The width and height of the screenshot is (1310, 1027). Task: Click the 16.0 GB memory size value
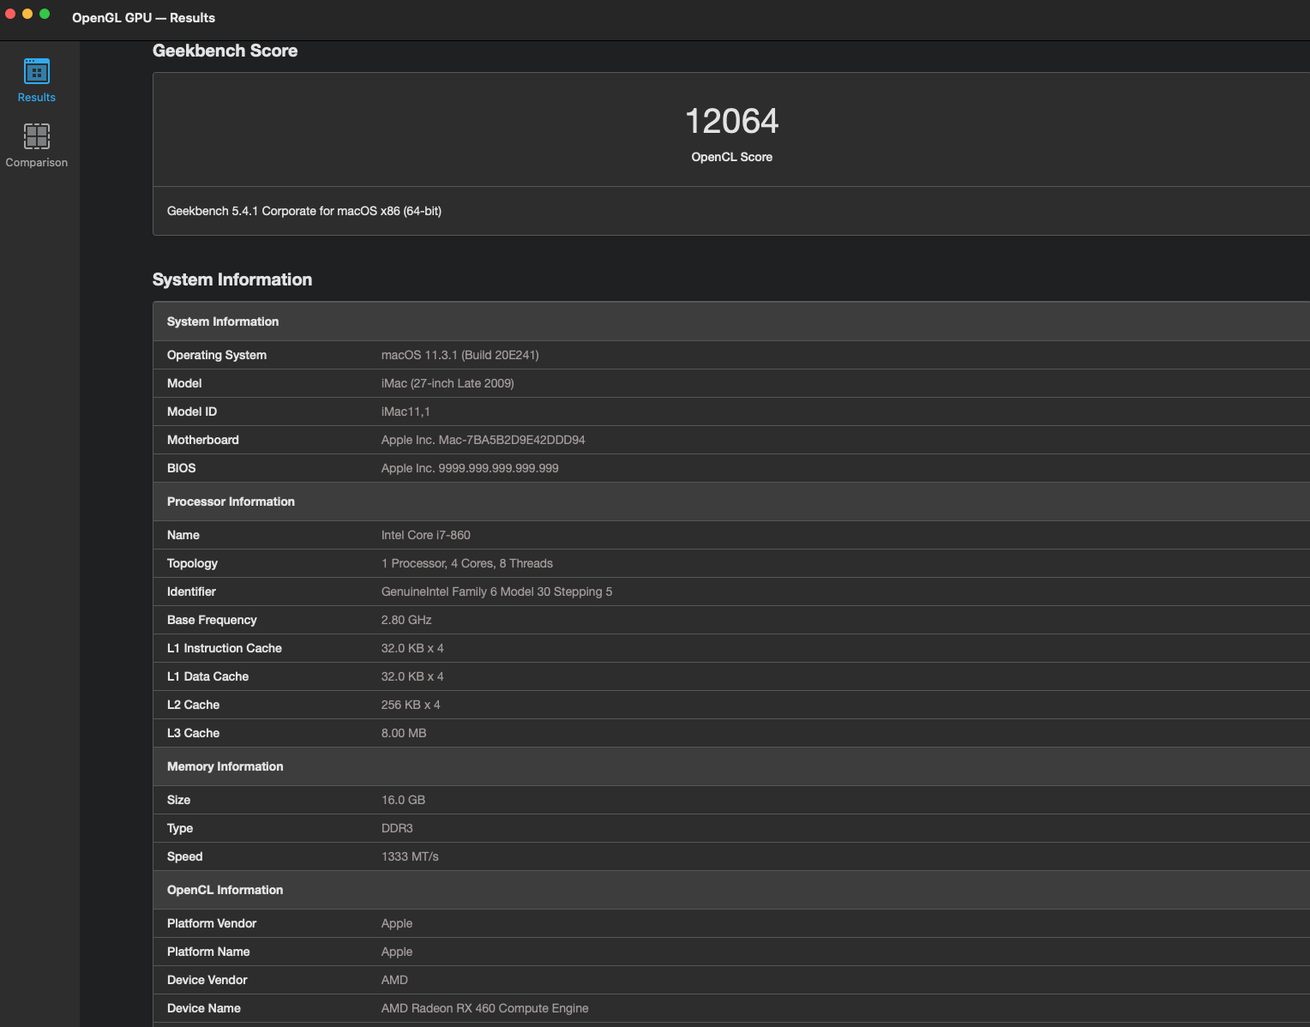[403, 800]
